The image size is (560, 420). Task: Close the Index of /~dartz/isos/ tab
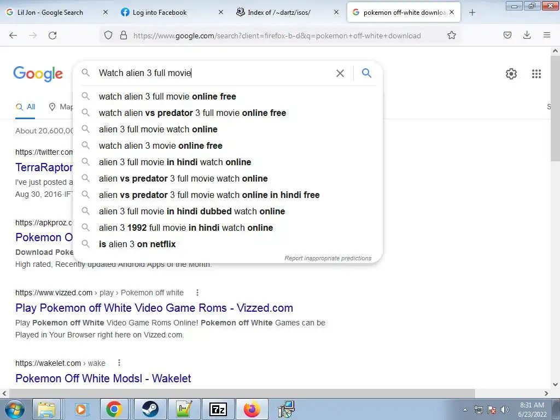coord(336,13)
